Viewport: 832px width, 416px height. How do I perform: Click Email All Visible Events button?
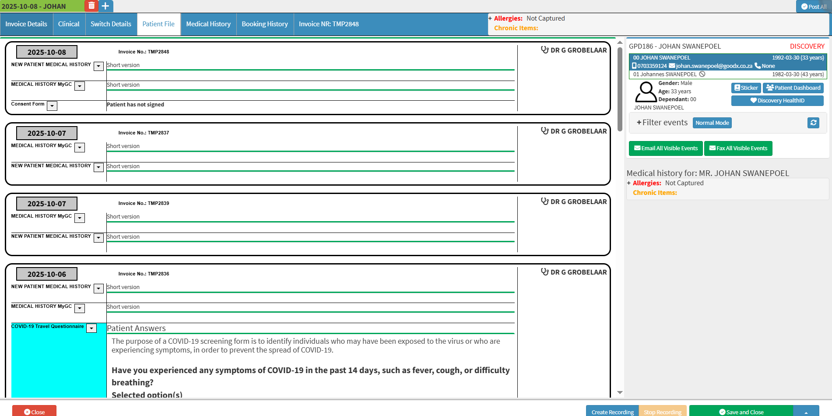(665, 148)
